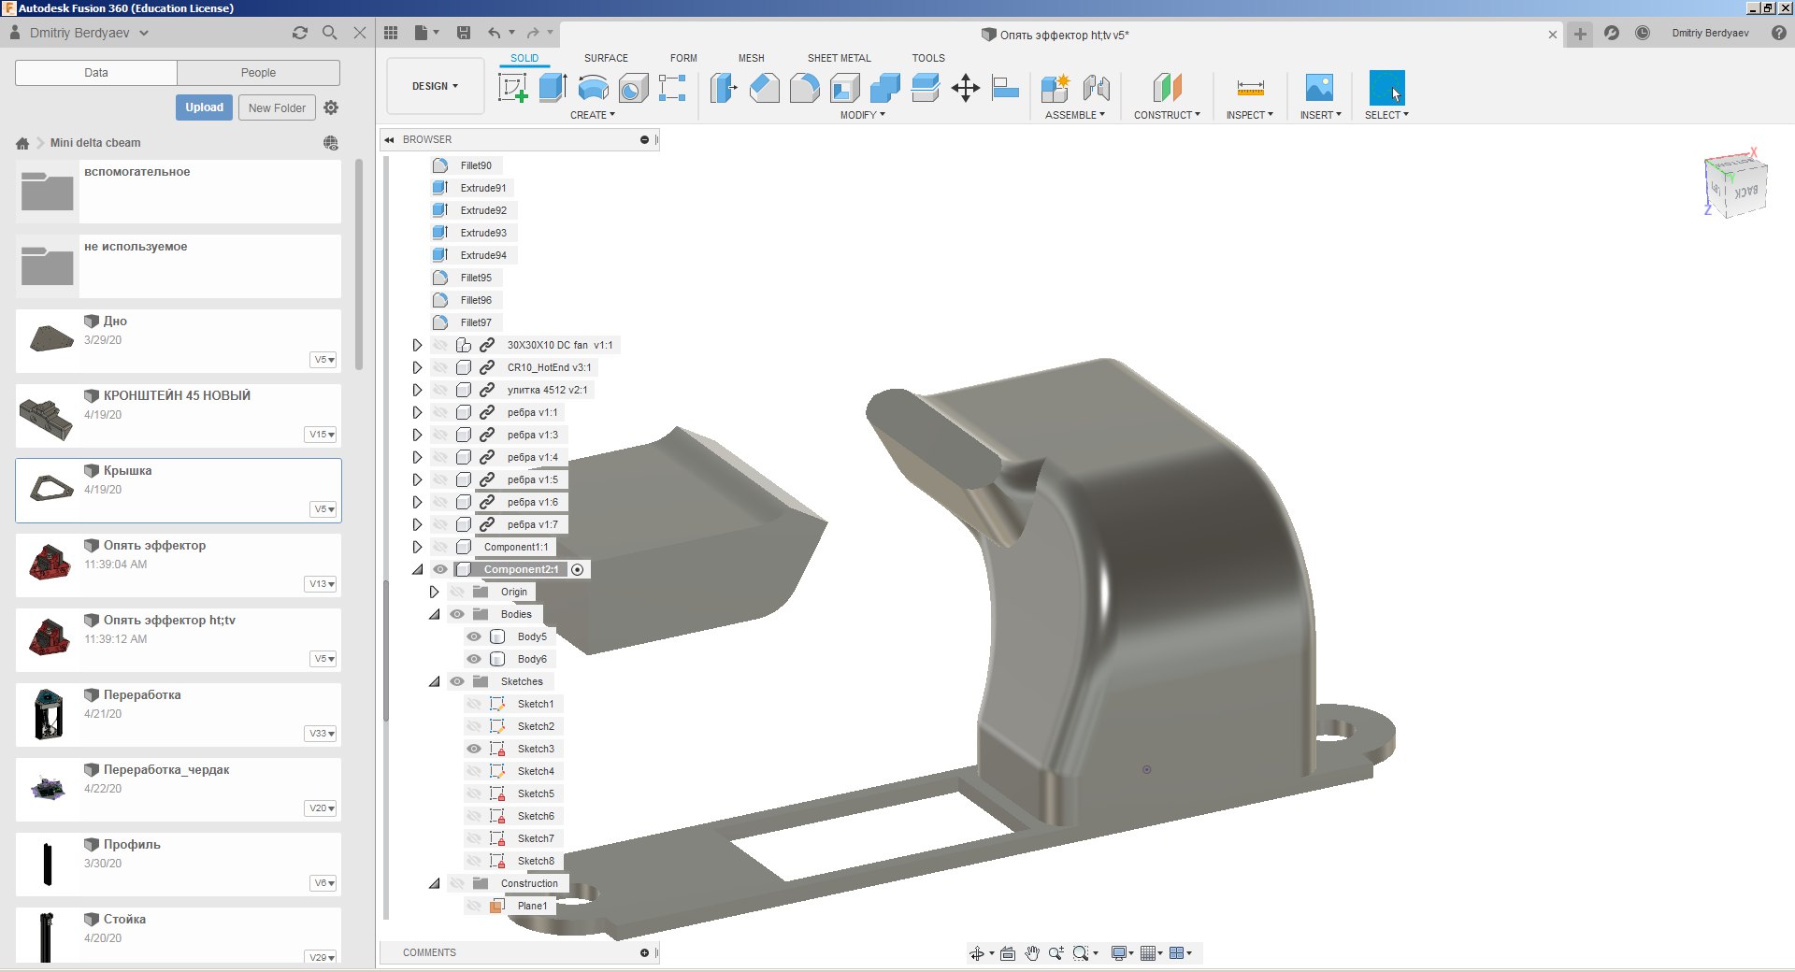Hide Body6 using its eye icon
Screen dimensions: 1795x972
474,659
